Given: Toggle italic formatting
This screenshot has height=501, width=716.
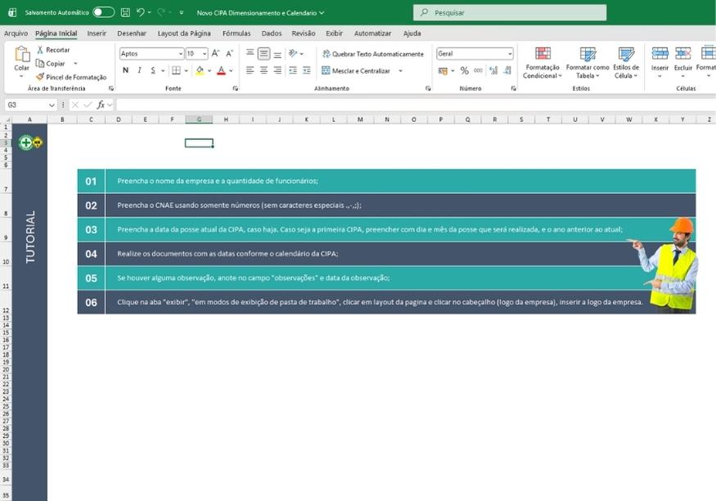Looking at the screenshot, I should pos(139,70).
